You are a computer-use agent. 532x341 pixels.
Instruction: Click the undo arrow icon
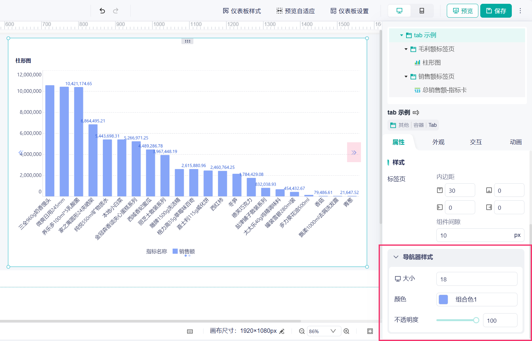point(102,11)
